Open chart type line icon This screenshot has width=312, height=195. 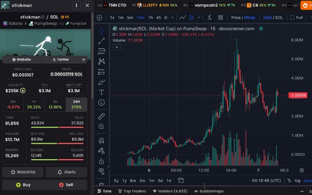click(x=182, y=18)
